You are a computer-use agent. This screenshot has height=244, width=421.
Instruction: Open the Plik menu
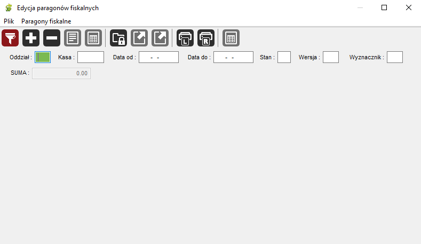click(9, 21)
